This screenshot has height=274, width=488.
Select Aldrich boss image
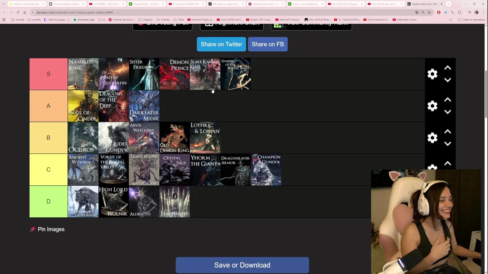click(144, 201)
